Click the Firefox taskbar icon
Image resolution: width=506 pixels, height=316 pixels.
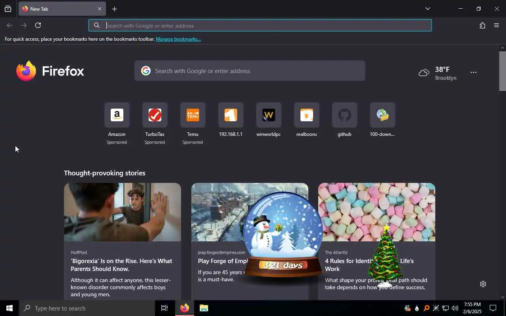[185, 308]
